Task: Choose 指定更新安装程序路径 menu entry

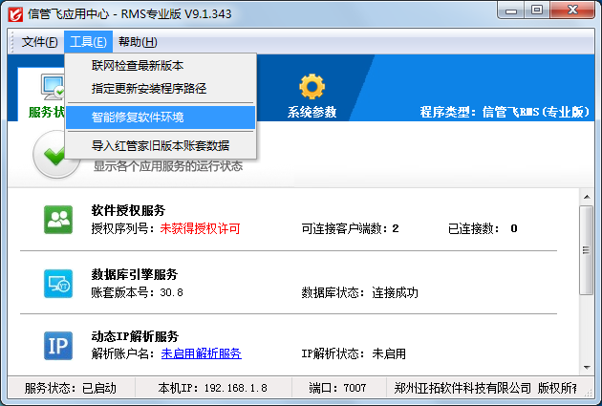Action: [x=149, y=89]
